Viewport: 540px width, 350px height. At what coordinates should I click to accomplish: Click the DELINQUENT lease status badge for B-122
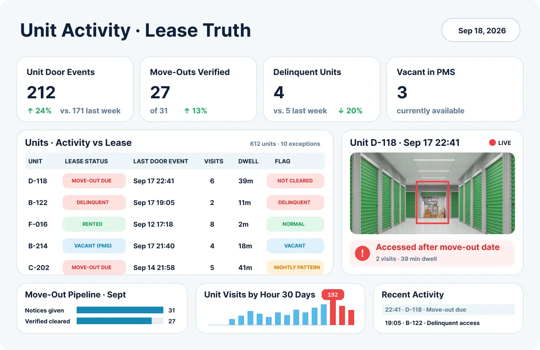coord(94,202)
